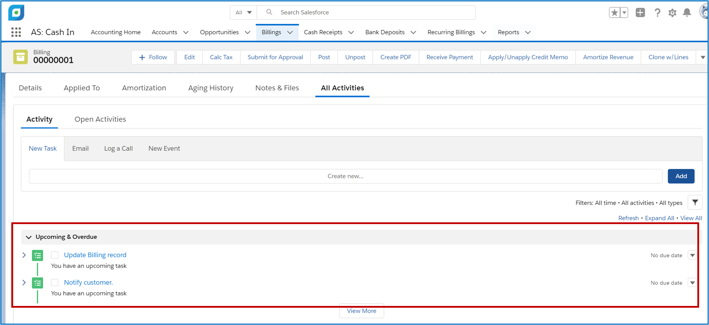The image size is (709, 325).
Task: Show more record actions dropdown
Action: tap(702, 57)
